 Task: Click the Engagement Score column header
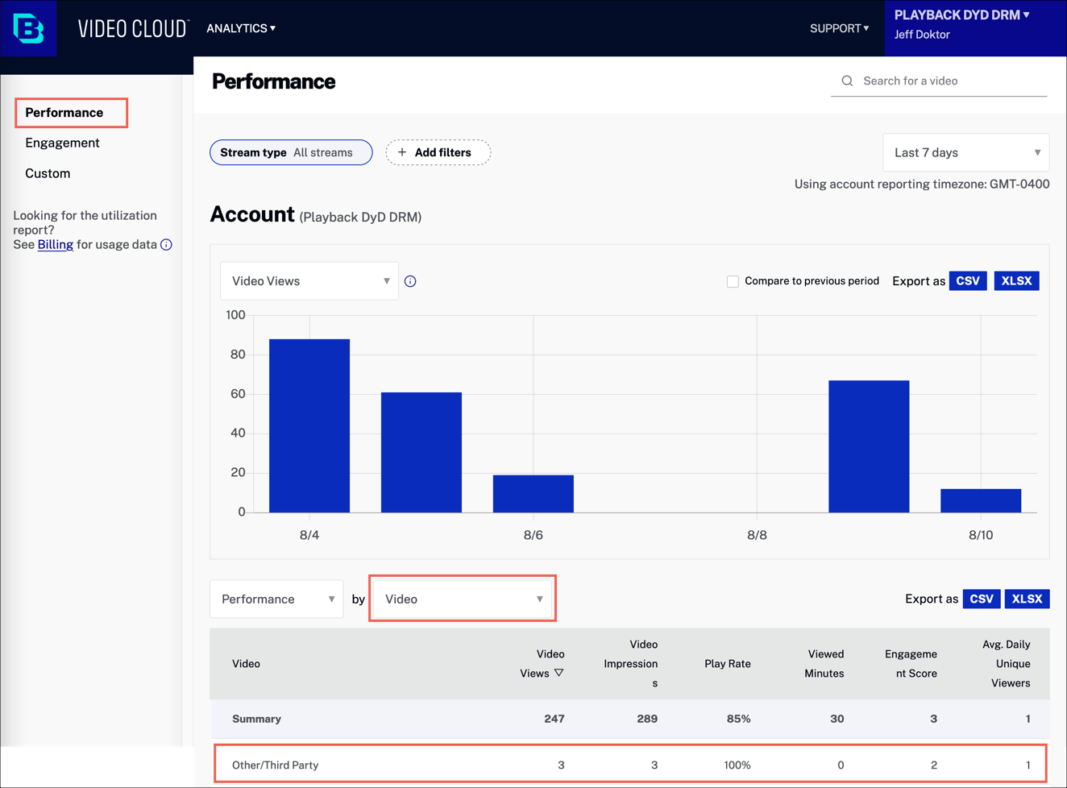(911, 664)
